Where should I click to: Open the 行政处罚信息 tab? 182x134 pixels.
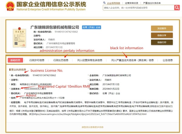click(61, 60)
